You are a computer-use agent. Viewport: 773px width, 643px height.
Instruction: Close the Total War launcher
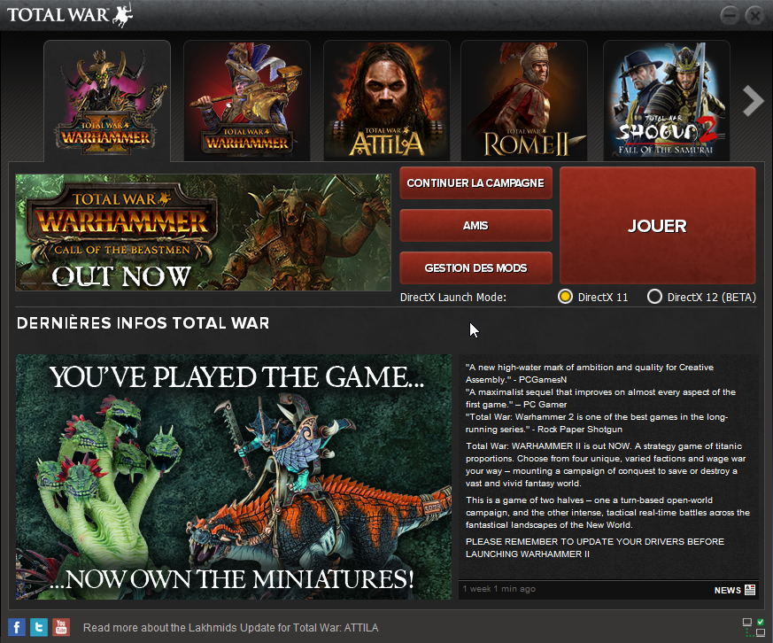pos(754,16)
